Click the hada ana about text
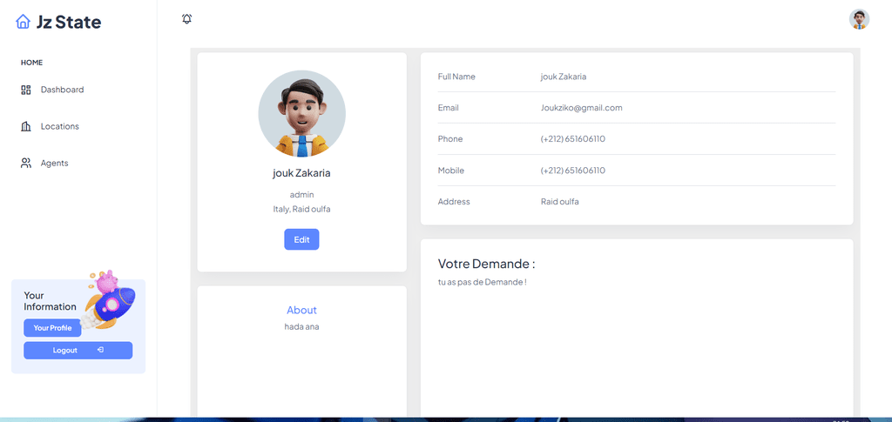The width and height of the screenshot is (892, 422). 301,326
